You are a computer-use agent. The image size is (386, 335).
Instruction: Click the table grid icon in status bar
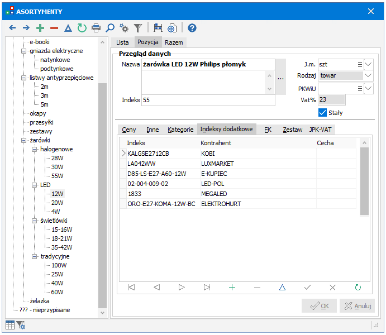point(10,325)
